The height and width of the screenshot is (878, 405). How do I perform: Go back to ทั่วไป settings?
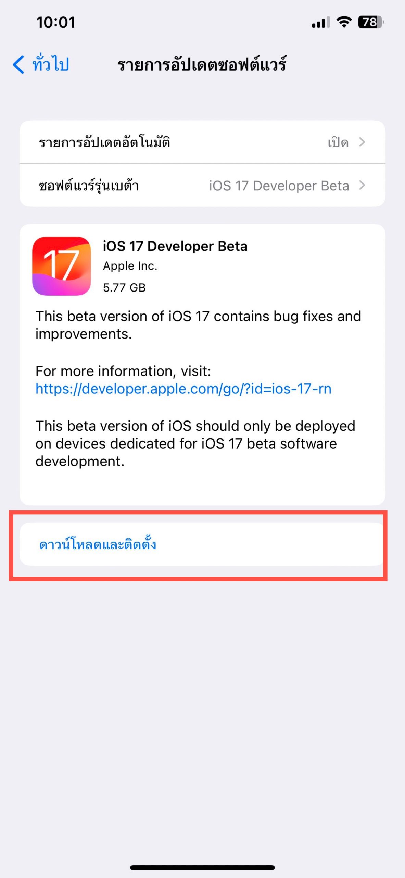(51, 64)
